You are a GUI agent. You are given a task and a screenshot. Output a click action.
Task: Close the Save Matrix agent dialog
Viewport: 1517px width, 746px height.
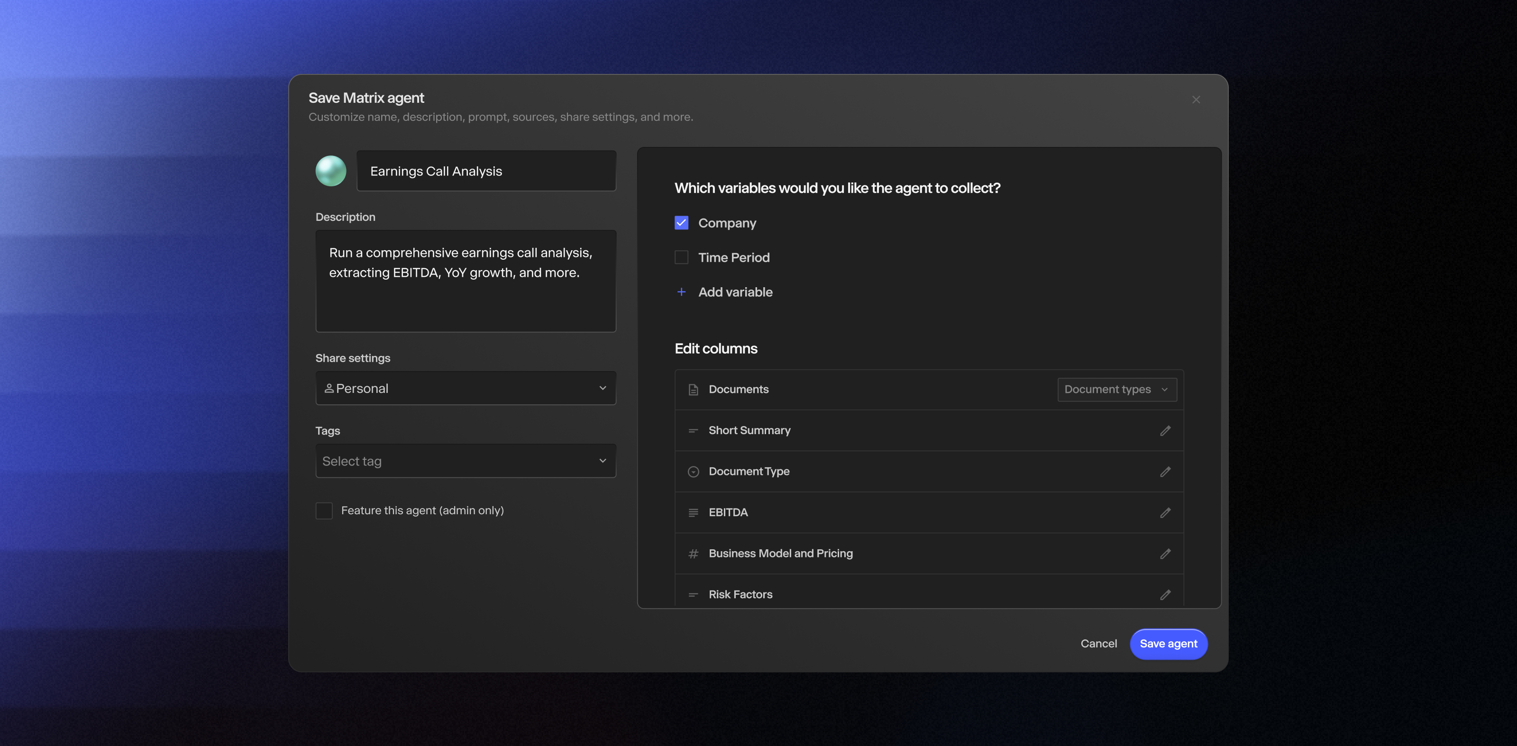click(x=1196, y=100)
